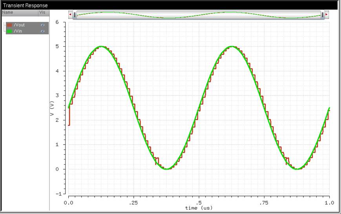Toggle visibility eye for /Vin signal

(x=43, y=31)
